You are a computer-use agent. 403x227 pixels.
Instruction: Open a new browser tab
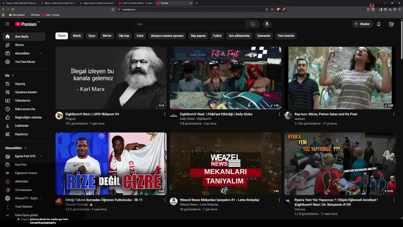click(197, 3)
